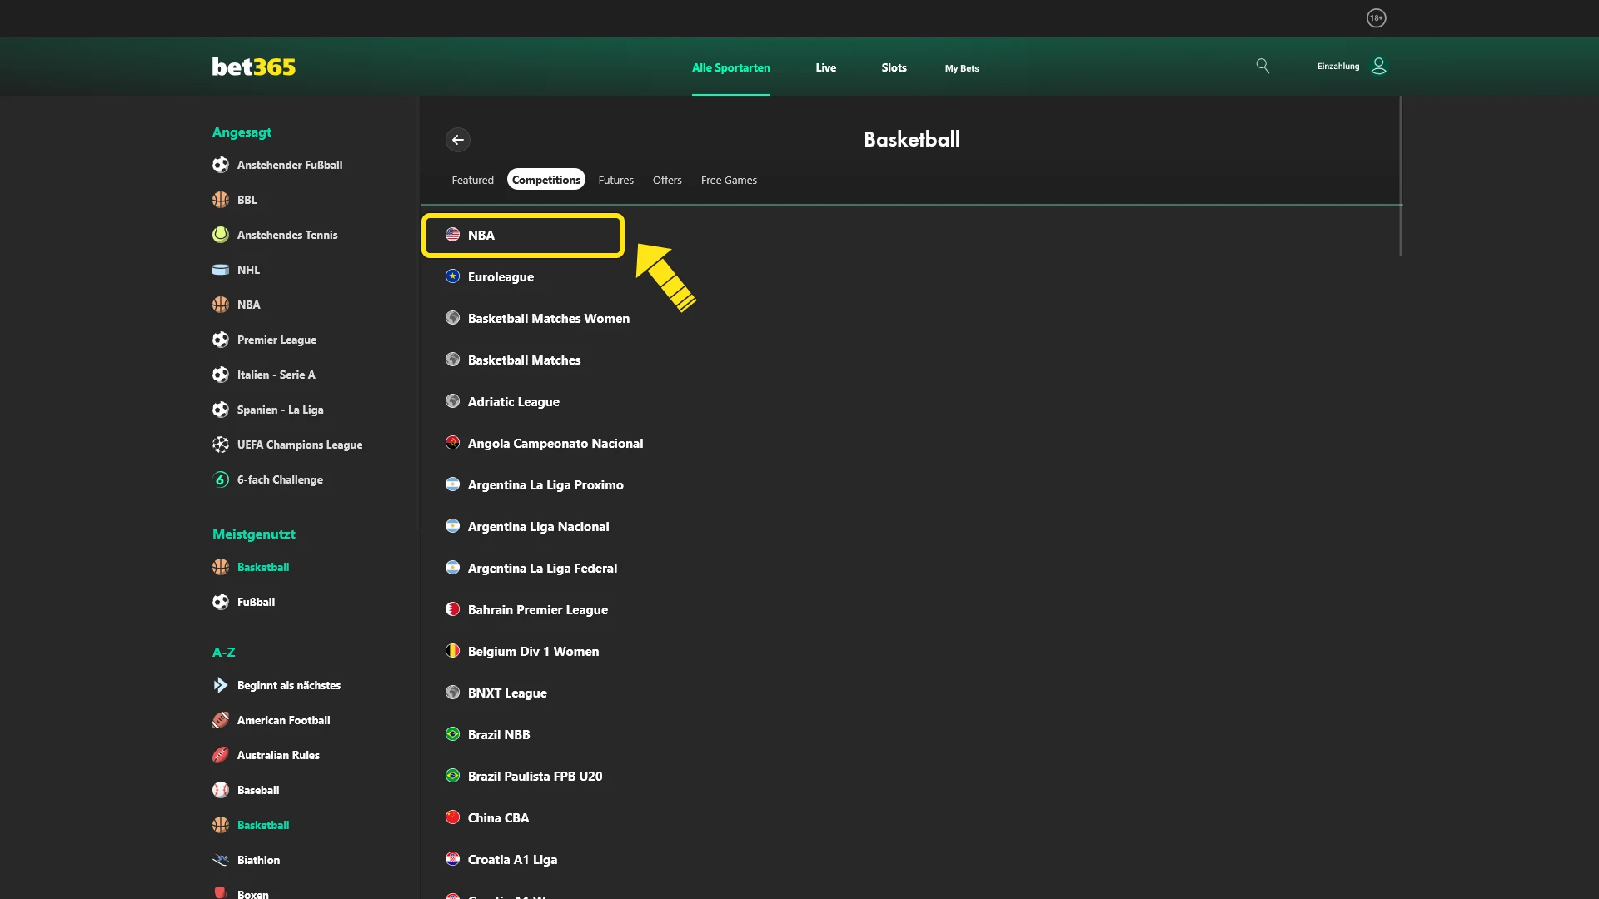Select the basketball icon next to BBL

pyautogui.click(x=220, y=200)
